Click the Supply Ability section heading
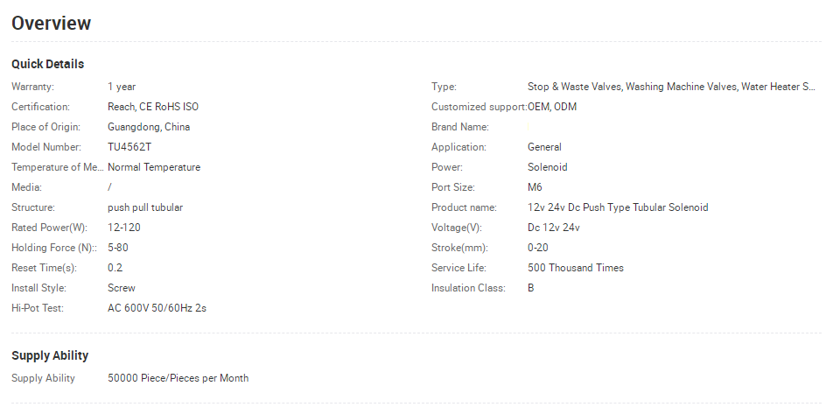Screen dimensions: 833x407 (x=50, y=355)
